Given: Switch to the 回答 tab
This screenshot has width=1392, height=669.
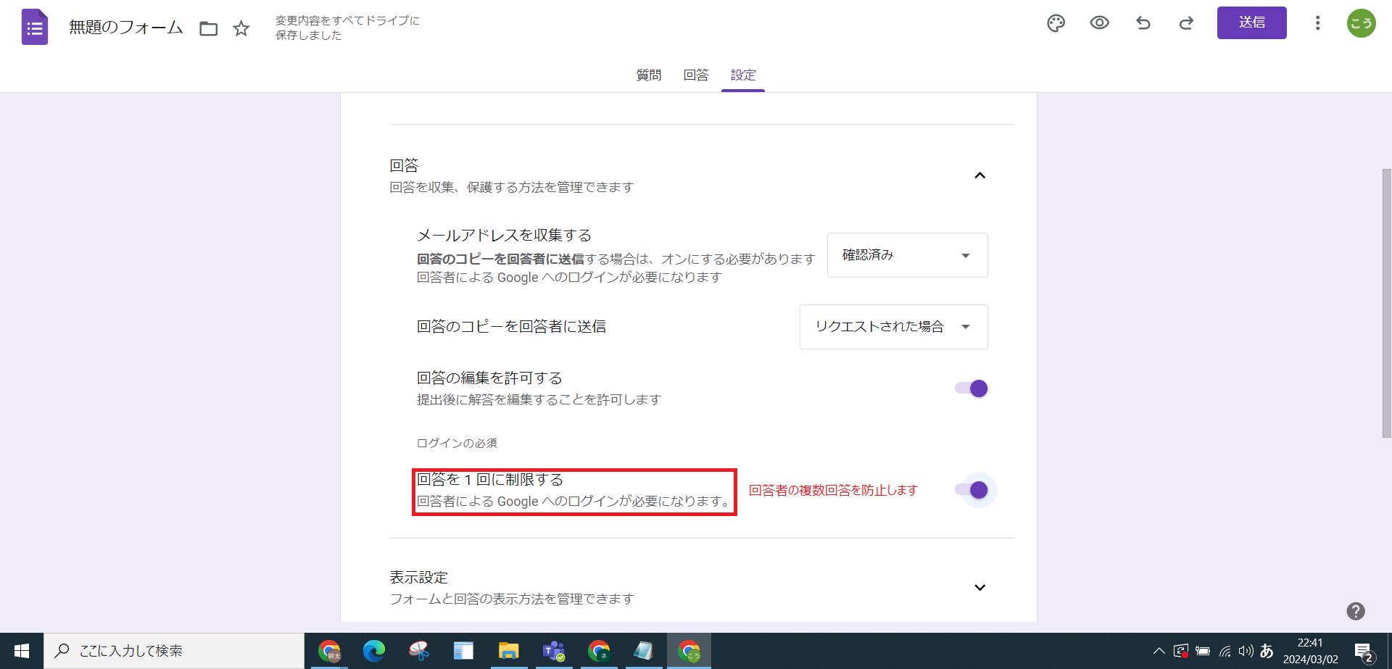Looking at the screenshot, I should [695, 75].
